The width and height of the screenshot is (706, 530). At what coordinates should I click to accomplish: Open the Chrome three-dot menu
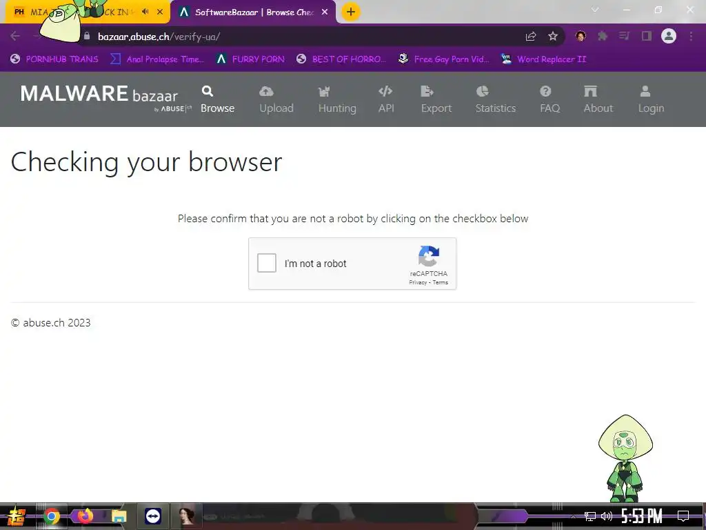[x=691, y=36]
